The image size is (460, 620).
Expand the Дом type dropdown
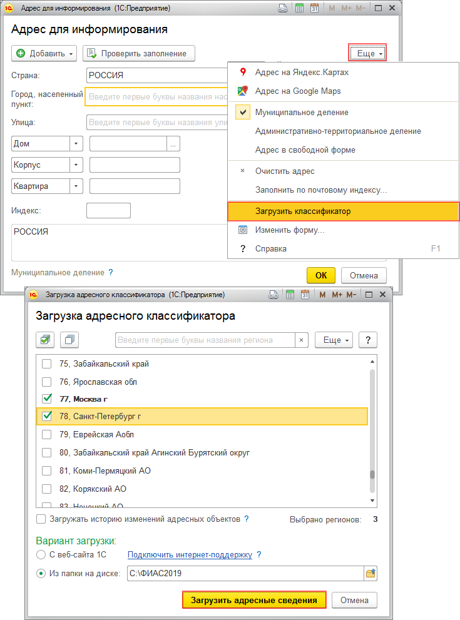click(76, 143)
